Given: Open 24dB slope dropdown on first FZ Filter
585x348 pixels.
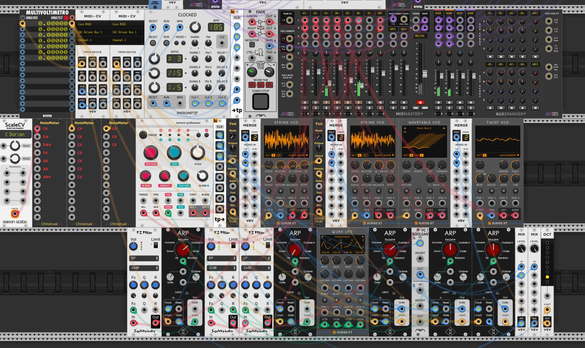Looking at the screenshot, I should tap(144, 268).
